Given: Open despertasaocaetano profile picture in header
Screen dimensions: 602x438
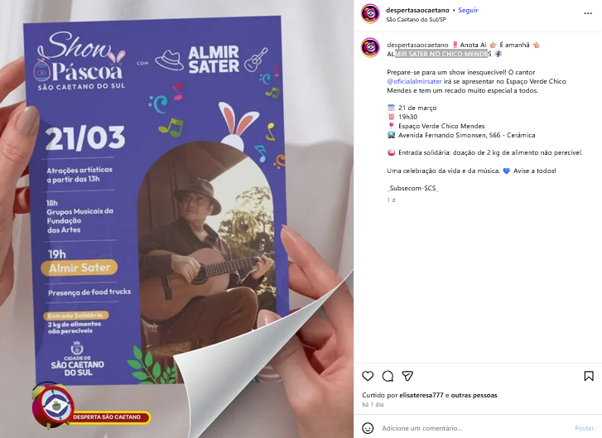Looking at the screenshot, I should pyautogui.click(x=370, y=13).
